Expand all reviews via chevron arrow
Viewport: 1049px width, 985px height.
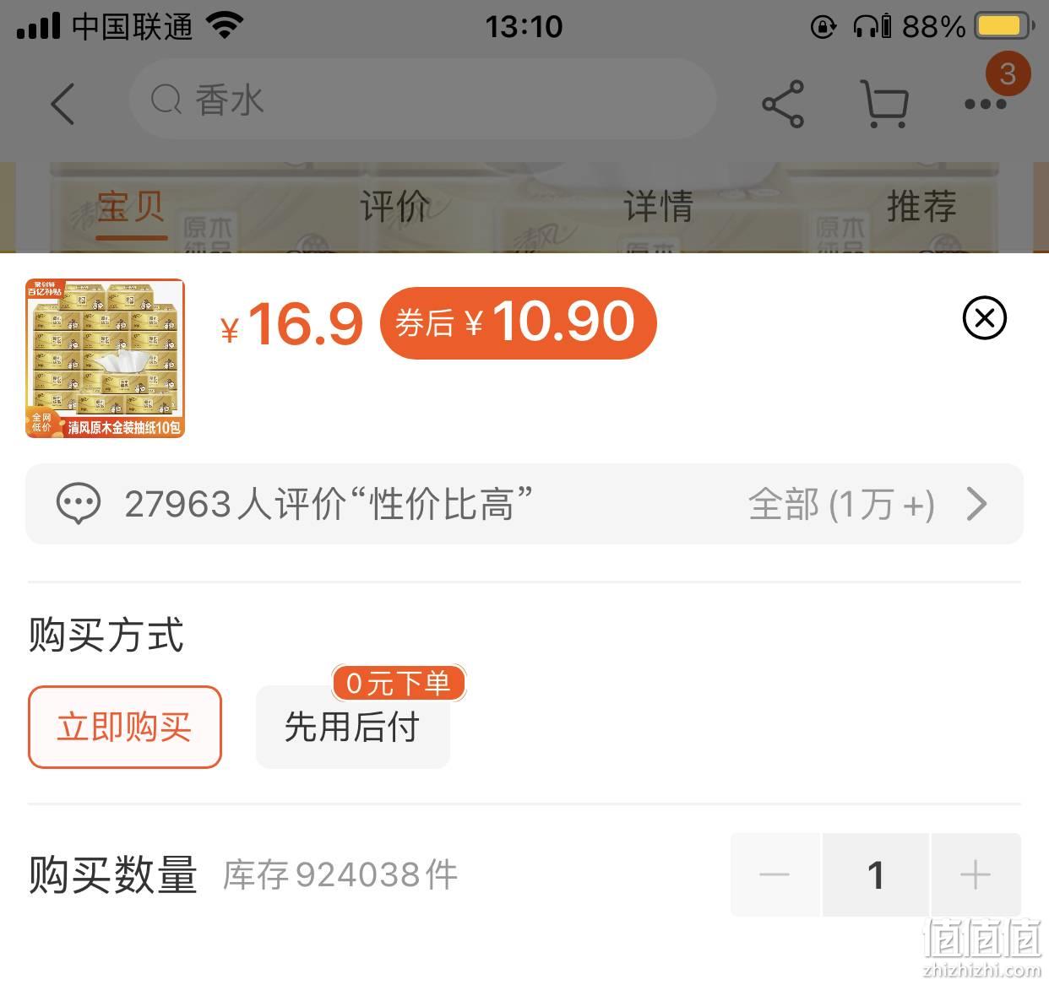977,504
